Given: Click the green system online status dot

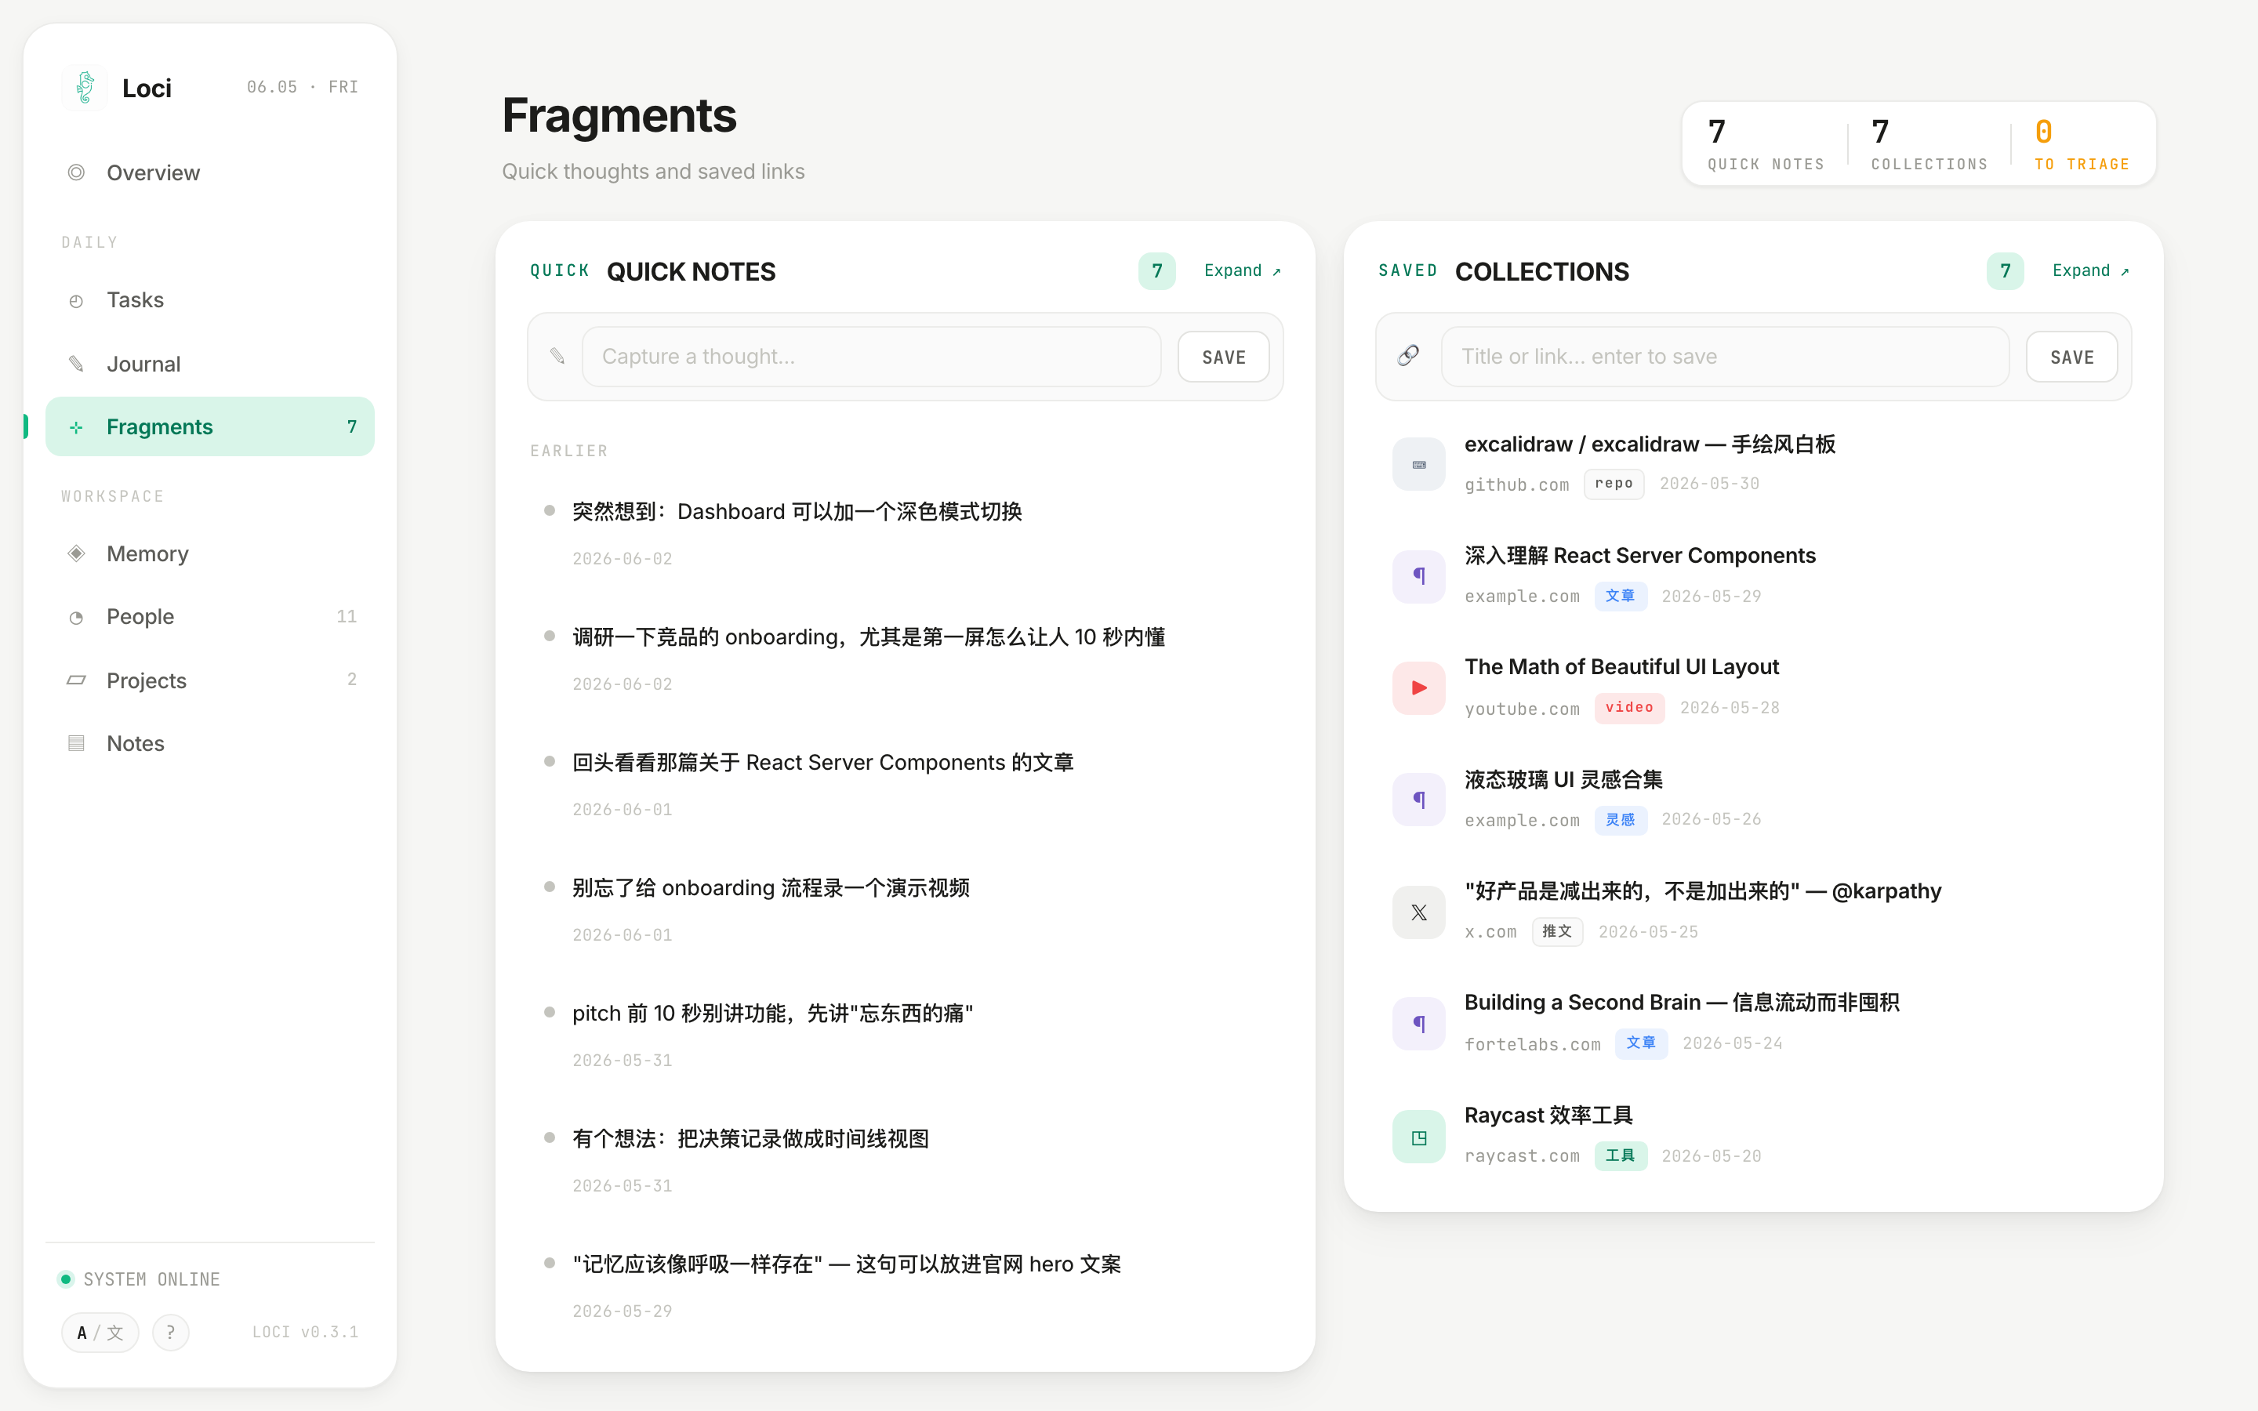Looking at the screenshot, I should (x=65, y=1279).
